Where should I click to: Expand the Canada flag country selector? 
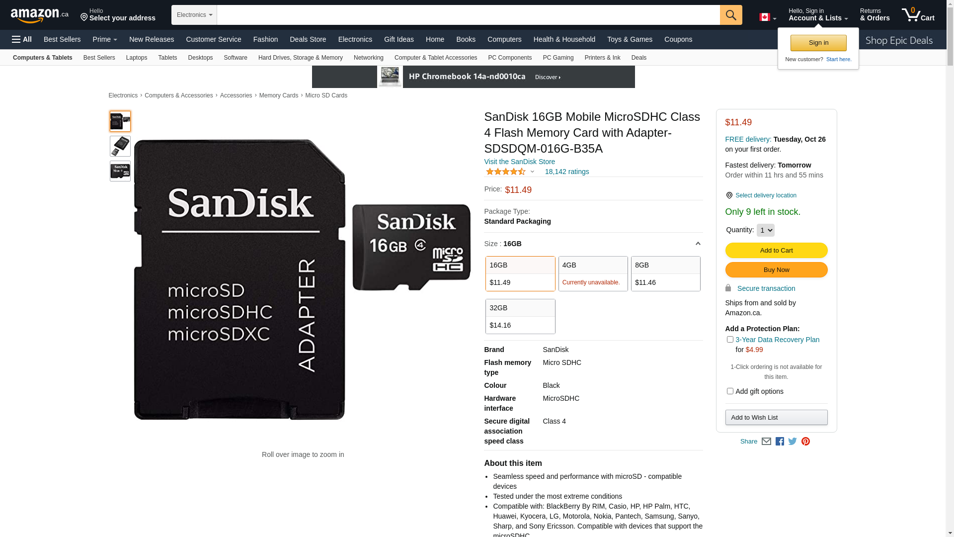768,17
